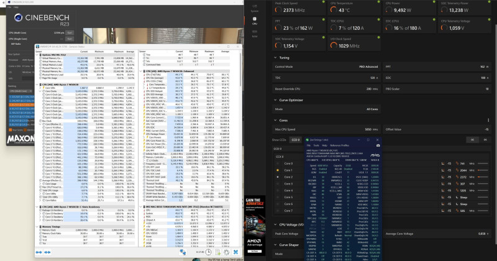Select the CCD 0 tab

point(296,140)
